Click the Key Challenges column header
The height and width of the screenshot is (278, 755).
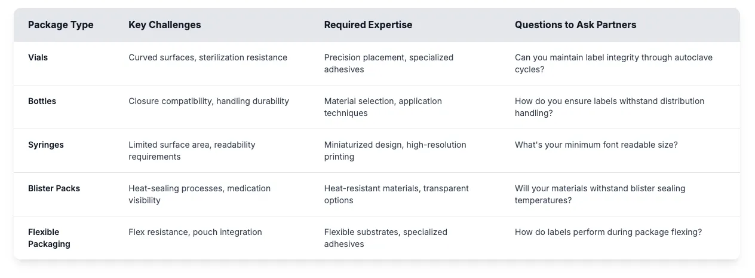pyautogui.click(x=164, y=25)
